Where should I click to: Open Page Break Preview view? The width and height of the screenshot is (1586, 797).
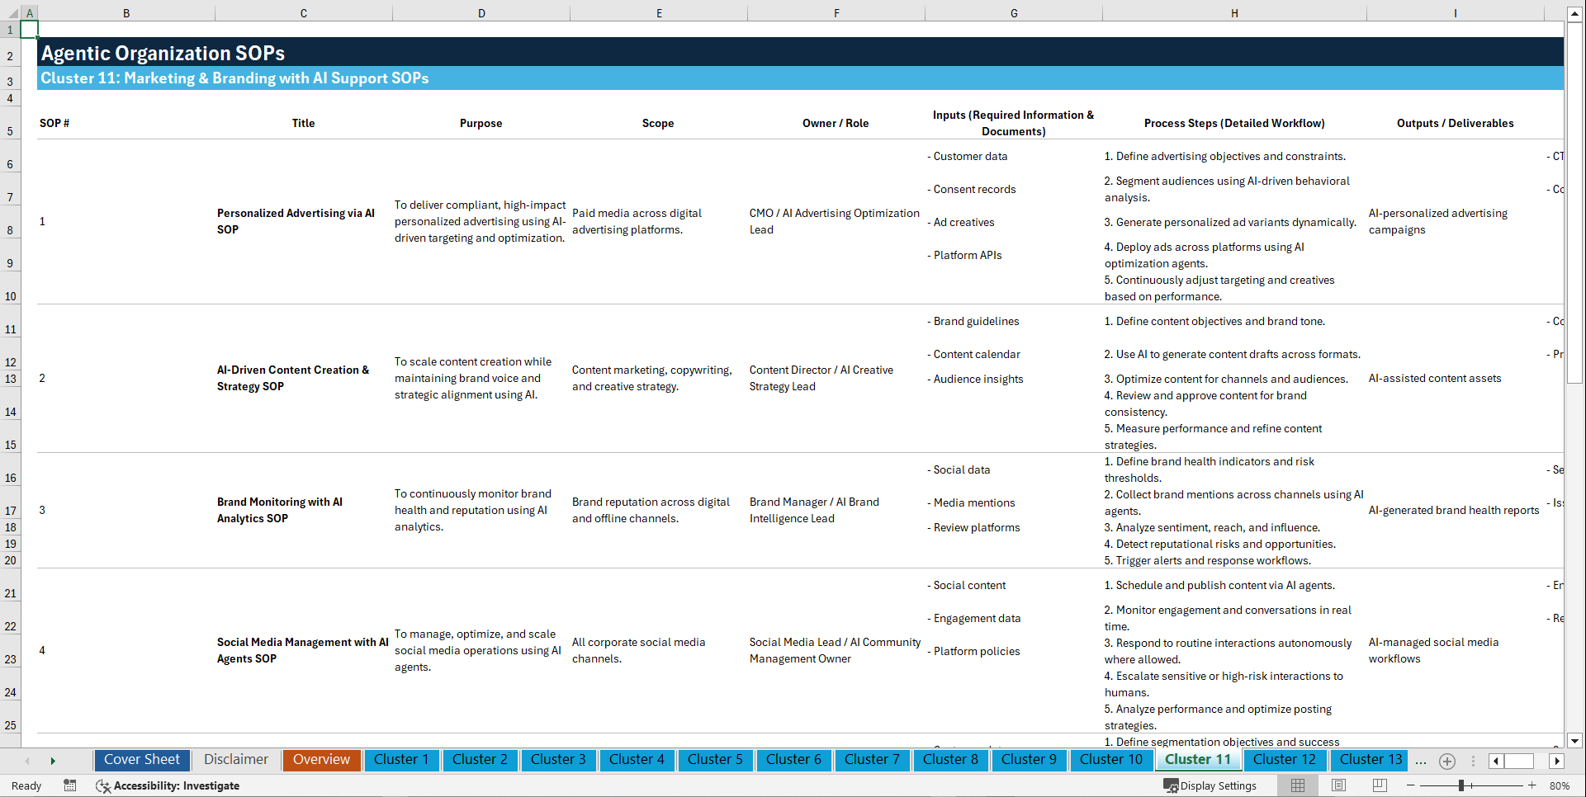[x=1380, y=785]
